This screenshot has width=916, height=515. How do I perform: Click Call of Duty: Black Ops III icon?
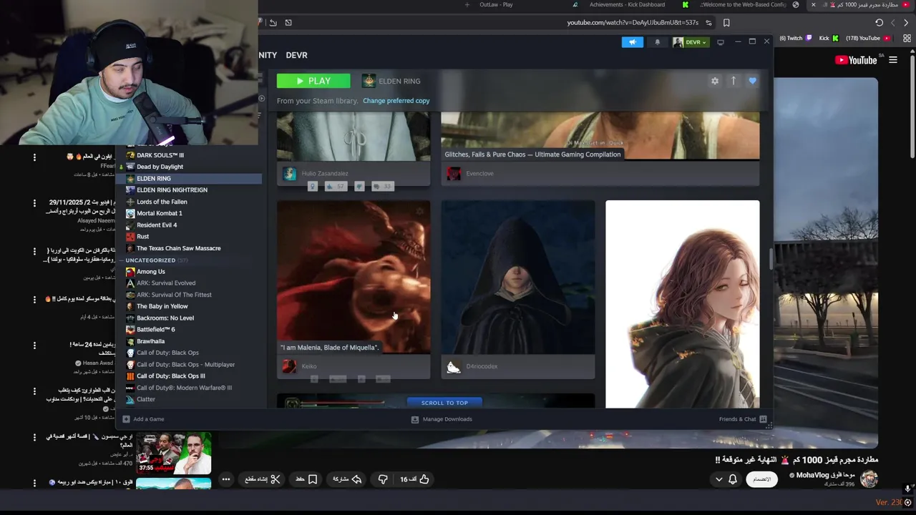(x=130, y=376)
